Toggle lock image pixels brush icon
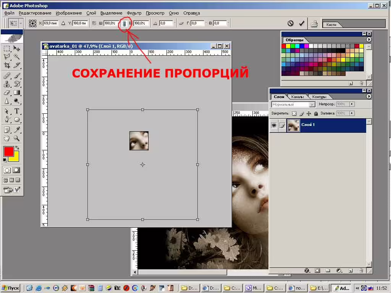Screen dimensions: 391x293 302,114
